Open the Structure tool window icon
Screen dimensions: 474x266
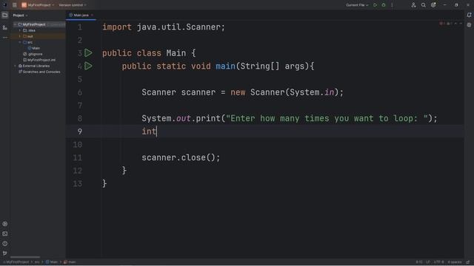tap(5, 27)
